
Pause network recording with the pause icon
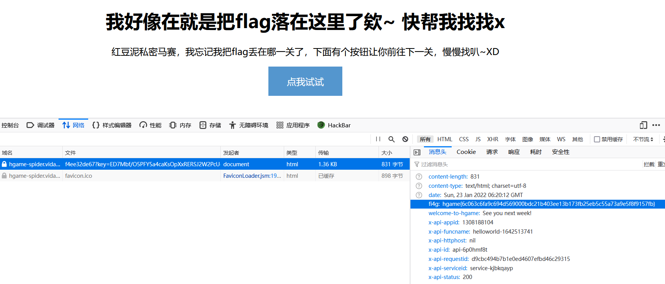click(x=378, y=139)
